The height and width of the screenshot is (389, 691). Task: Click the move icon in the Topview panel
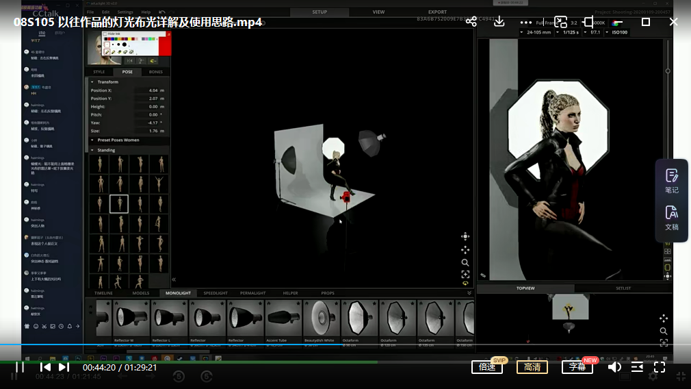(664, 318)
